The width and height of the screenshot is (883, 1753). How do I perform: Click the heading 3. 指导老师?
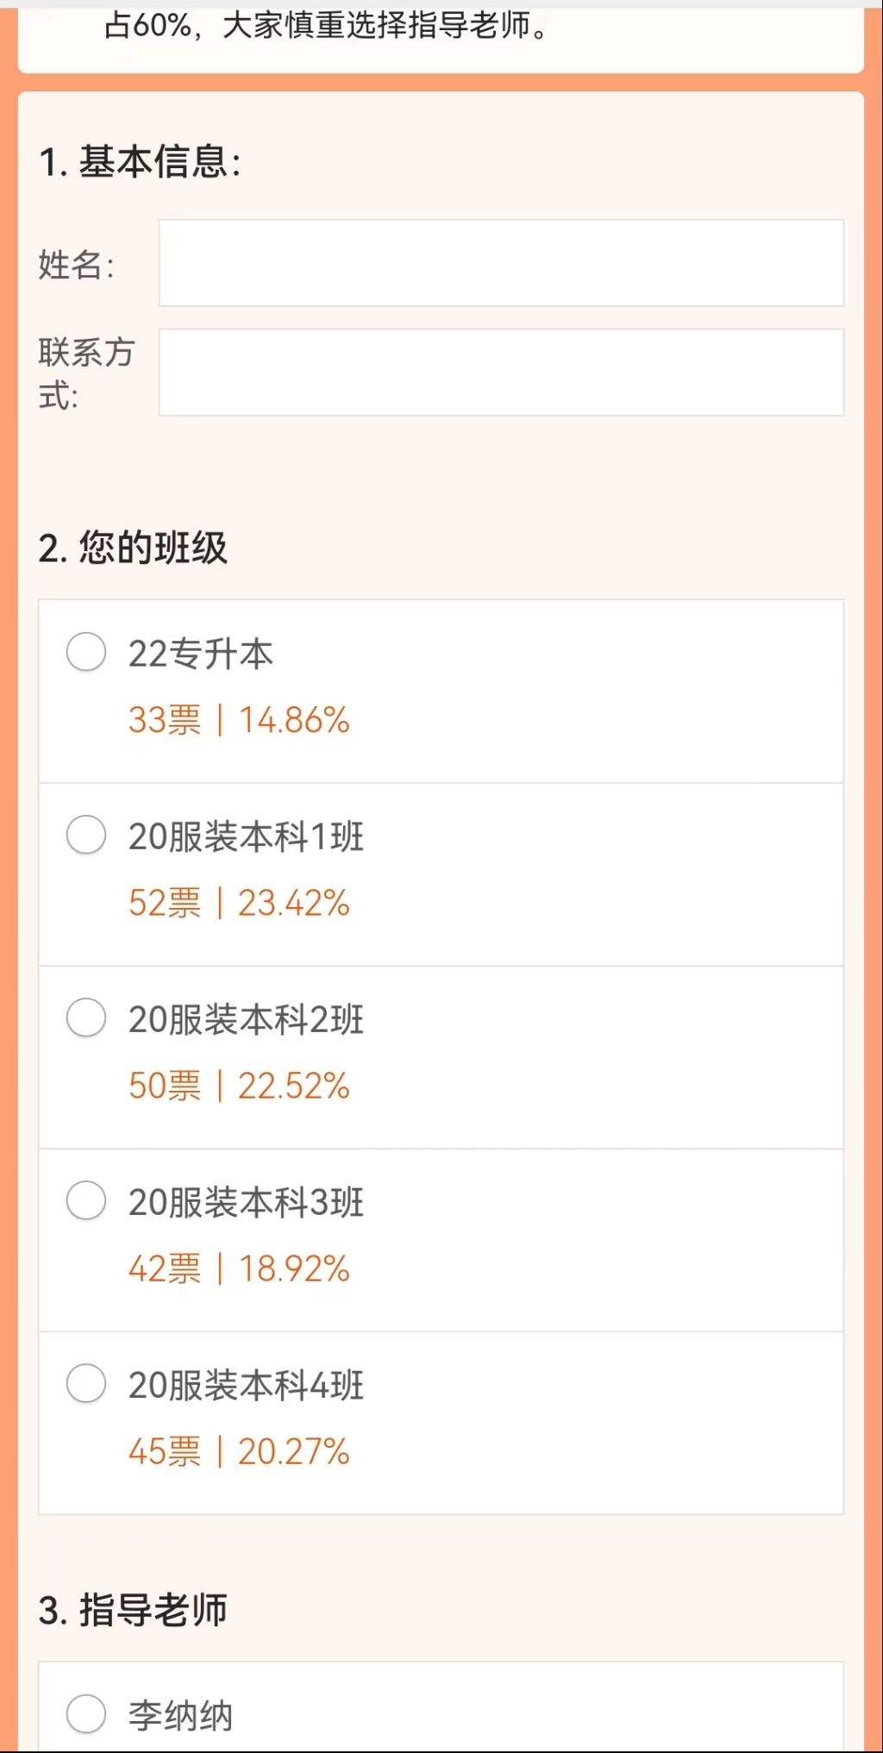coord(133,1610)
